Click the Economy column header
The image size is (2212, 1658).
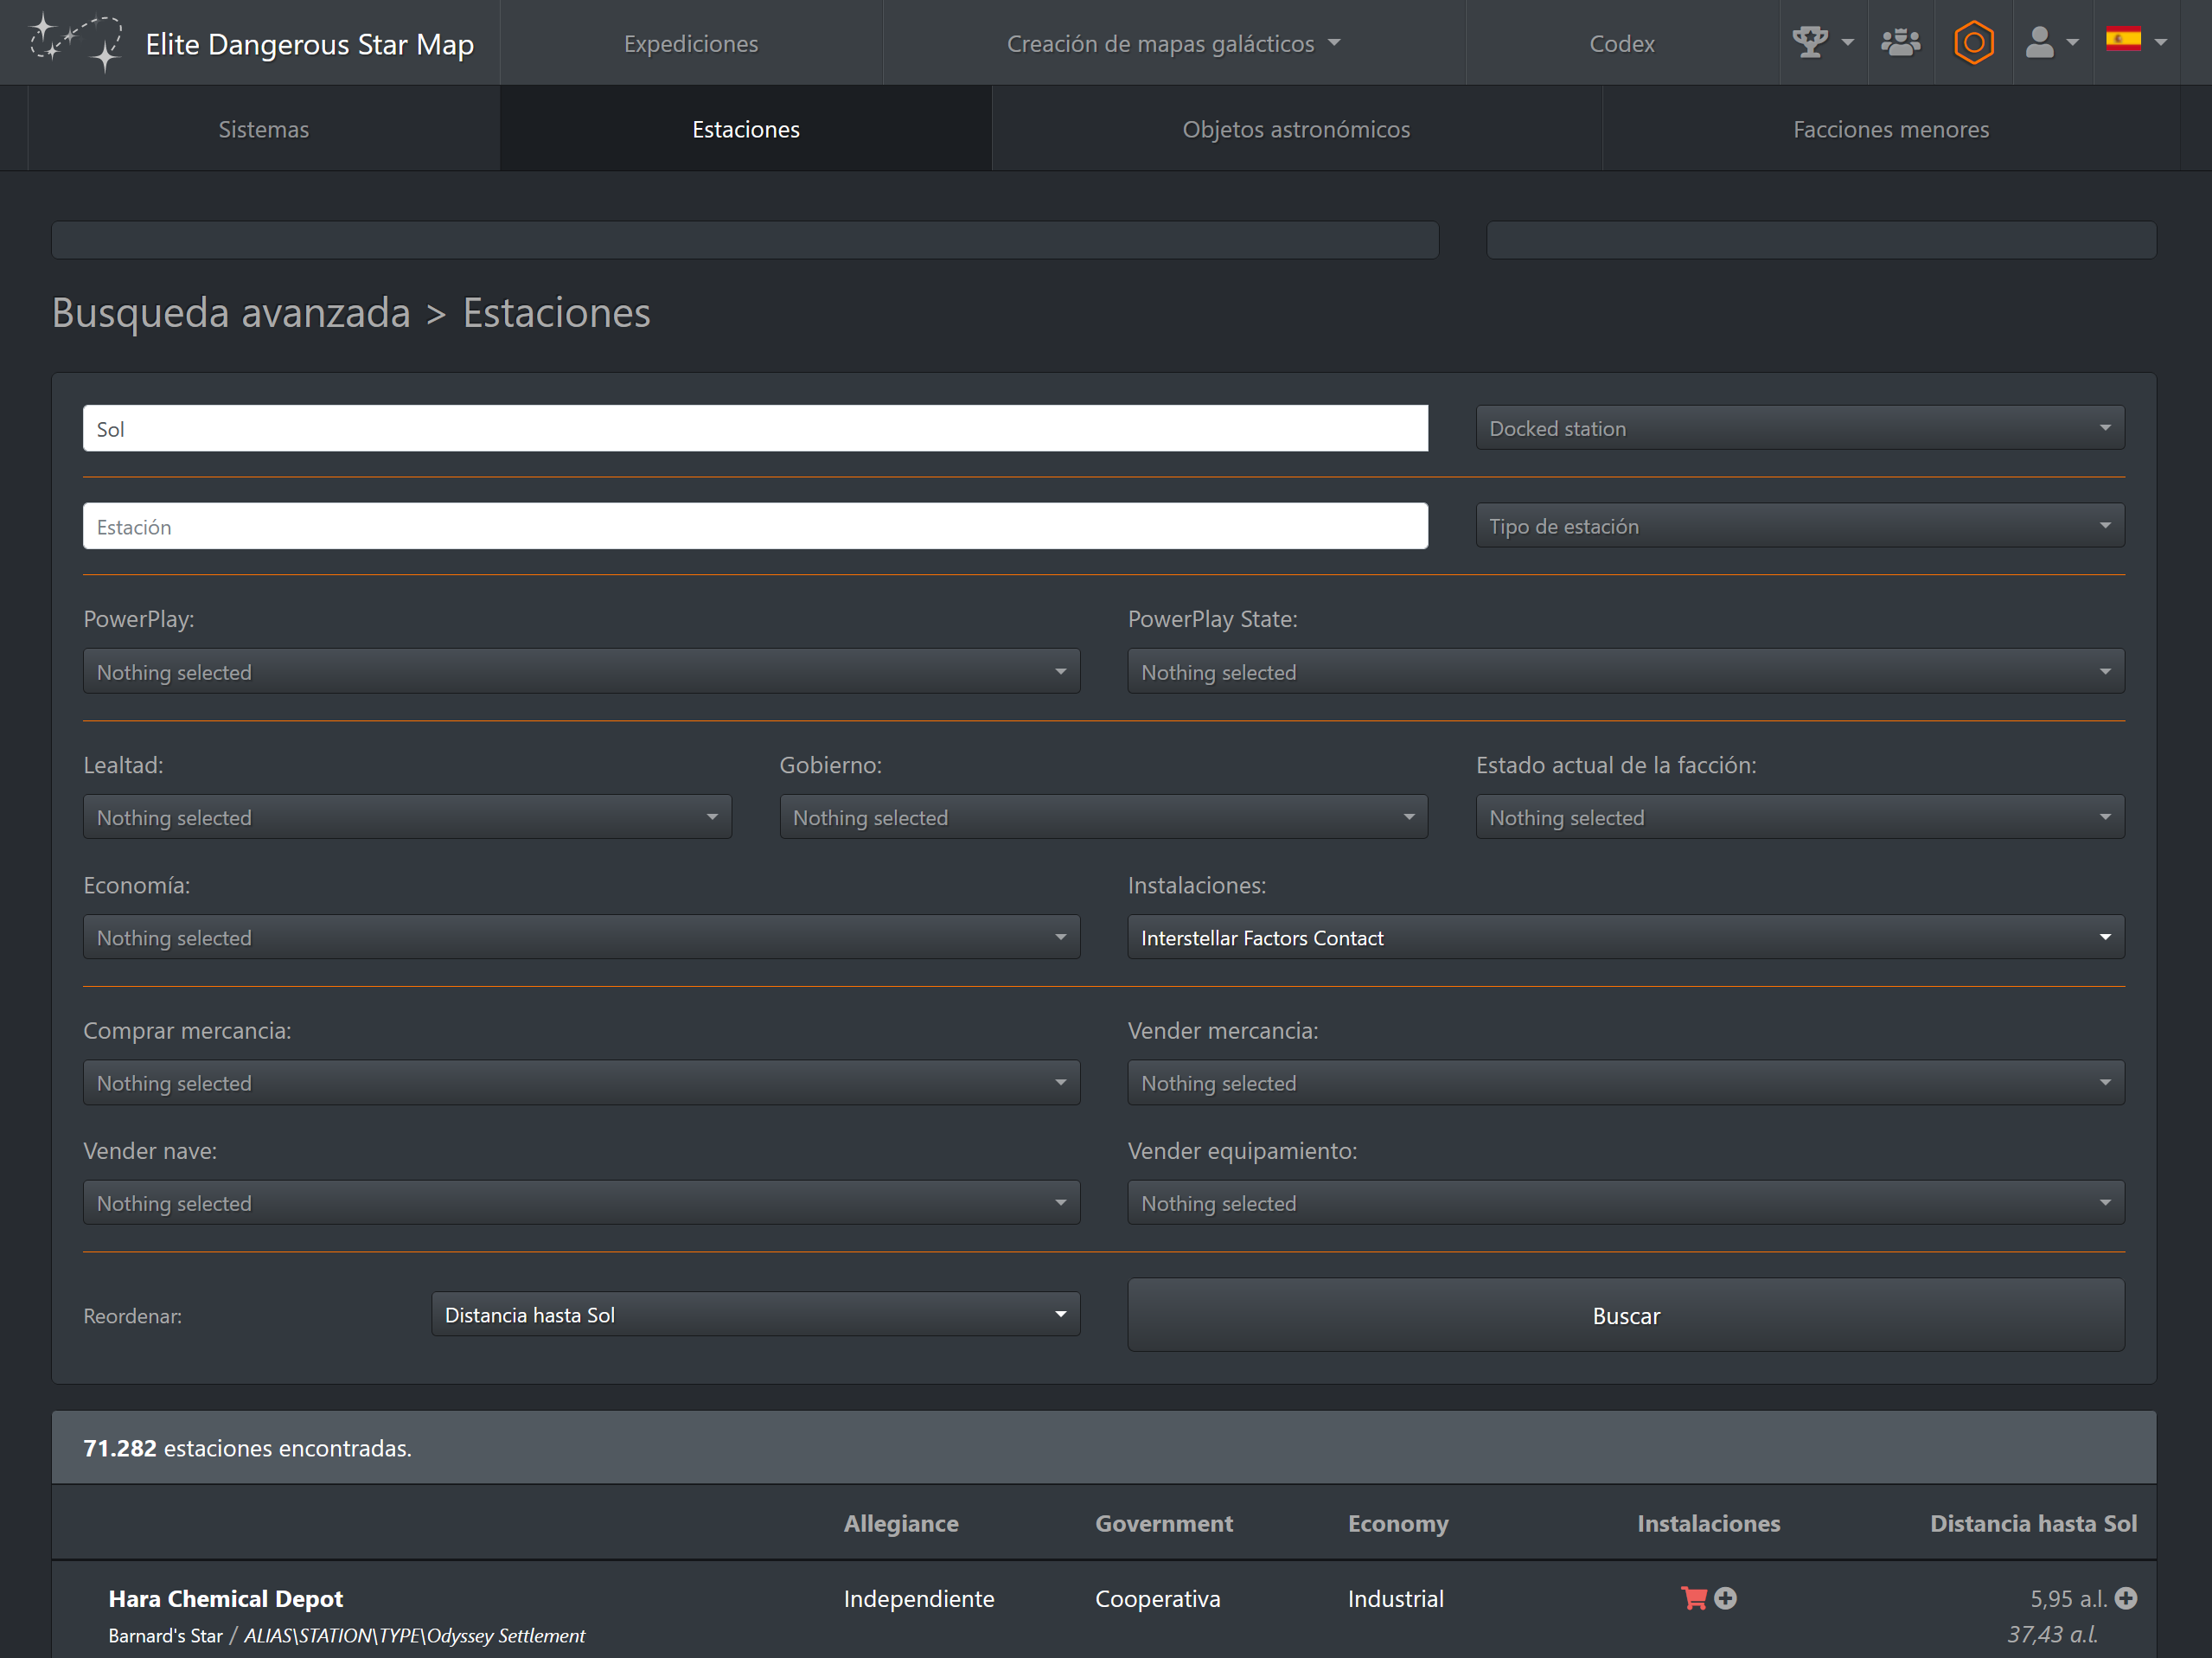1398,1523
